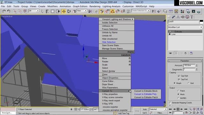This screenshot has height=115, width=204.
Task: Choose NURBS as output type
Action: (x=178, y=98)
